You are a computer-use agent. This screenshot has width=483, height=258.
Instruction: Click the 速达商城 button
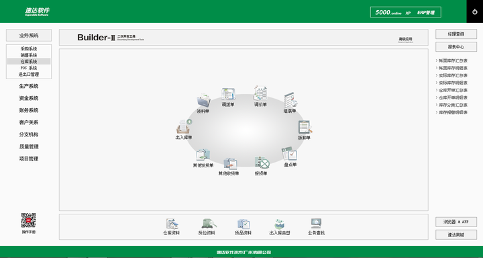click(456, 235)
